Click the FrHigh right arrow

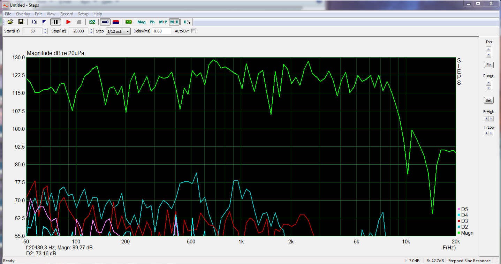pos(491,119)
